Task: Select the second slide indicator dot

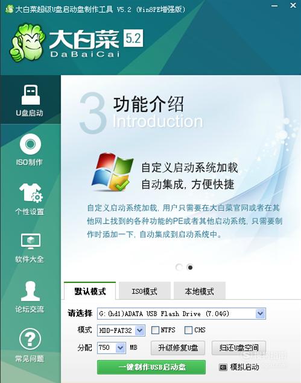Action: (190, 267)
